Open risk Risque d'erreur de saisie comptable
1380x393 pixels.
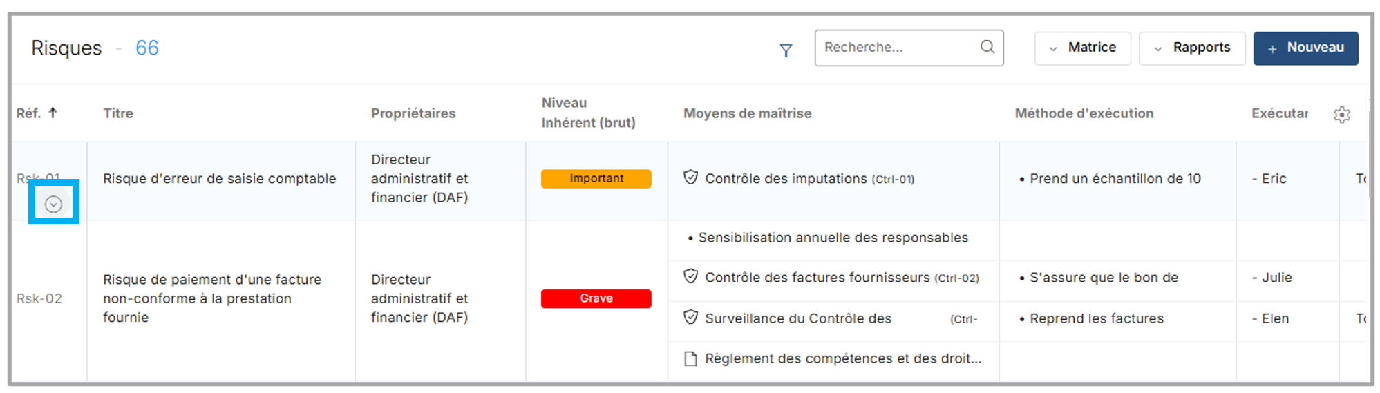tap(219, 178)
